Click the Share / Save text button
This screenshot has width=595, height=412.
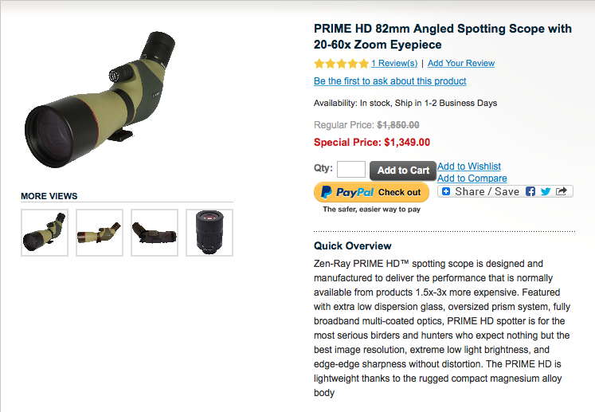coord(487,191)
